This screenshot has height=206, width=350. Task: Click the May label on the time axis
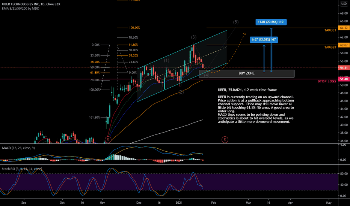tap(329, 203)
